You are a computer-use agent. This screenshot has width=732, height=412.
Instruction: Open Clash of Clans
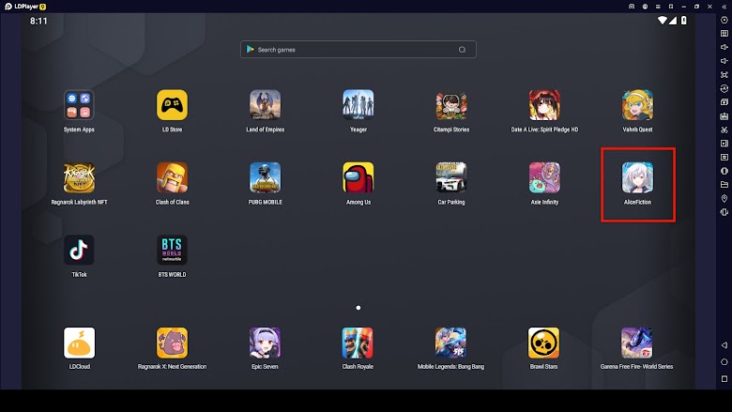click(173, 177)
